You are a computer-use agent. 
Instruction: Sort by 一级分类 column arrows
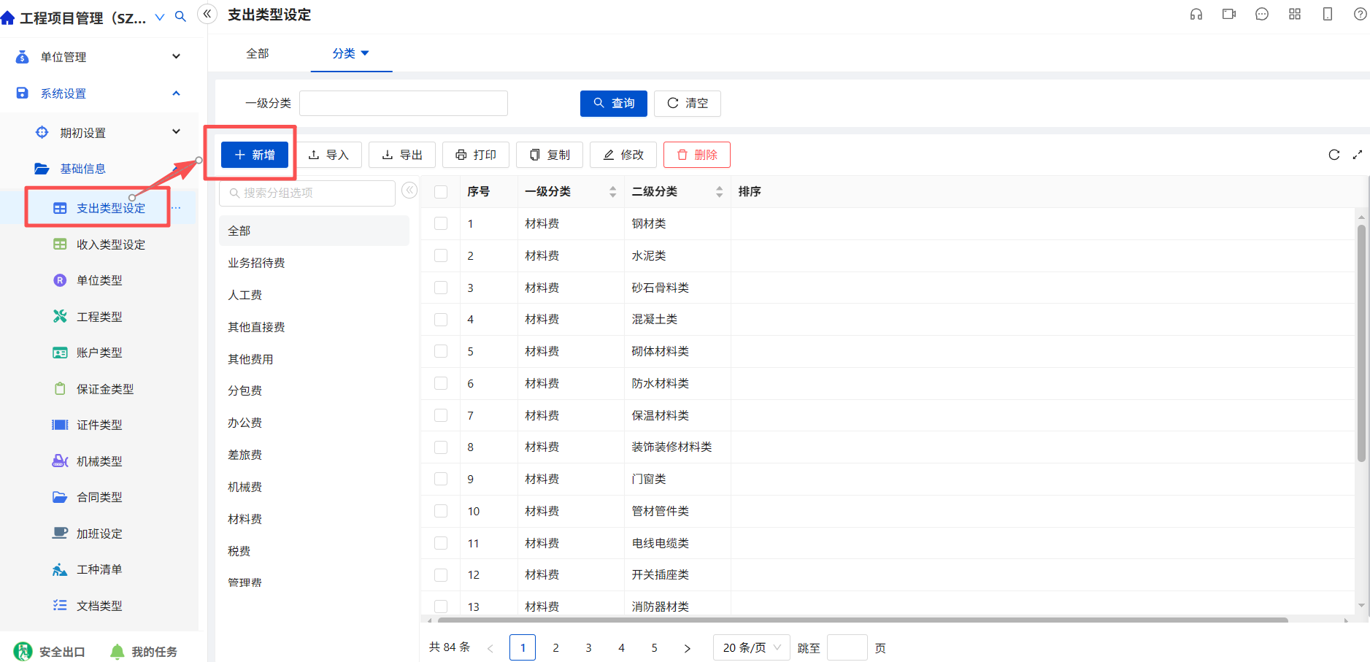click(612, 191)
